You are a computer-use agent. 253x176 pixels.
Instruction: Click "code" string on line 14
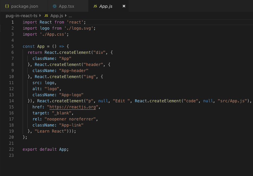click(191, 101)
